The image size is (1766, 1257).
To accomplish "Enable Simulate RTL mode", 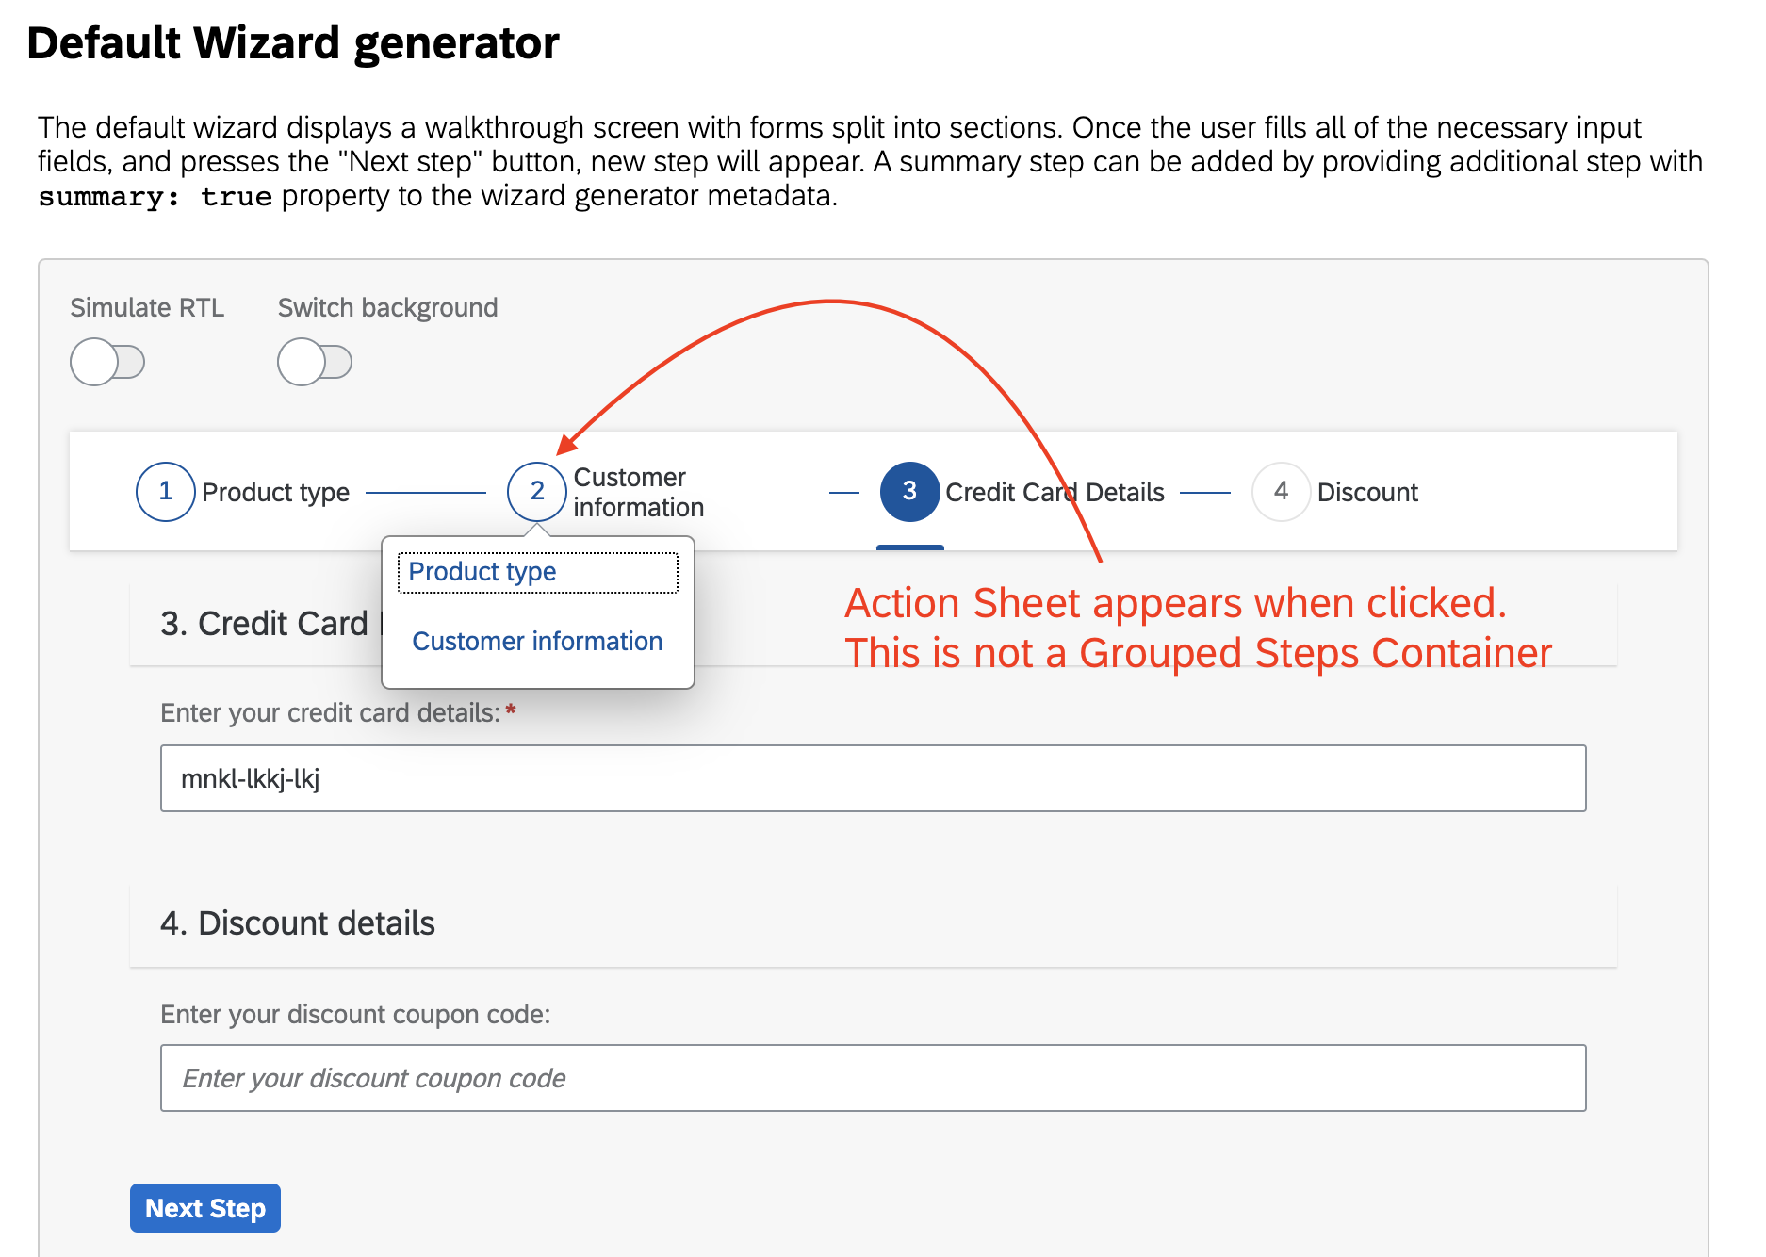I will coord(106,361).
